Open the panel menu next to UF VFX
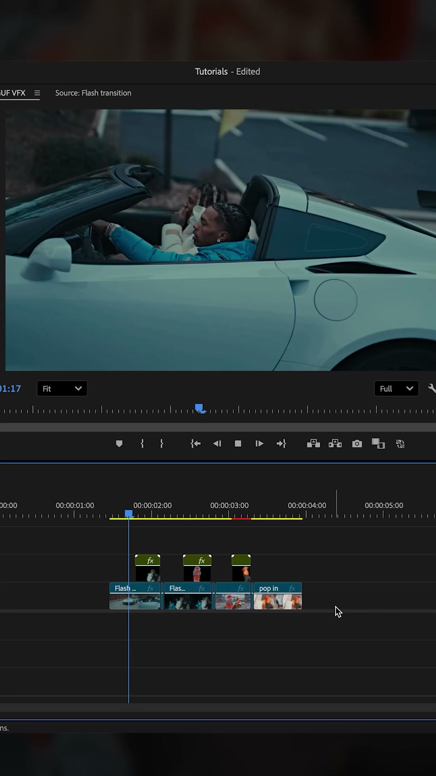 pyautogui.click(x=37, y=93)
